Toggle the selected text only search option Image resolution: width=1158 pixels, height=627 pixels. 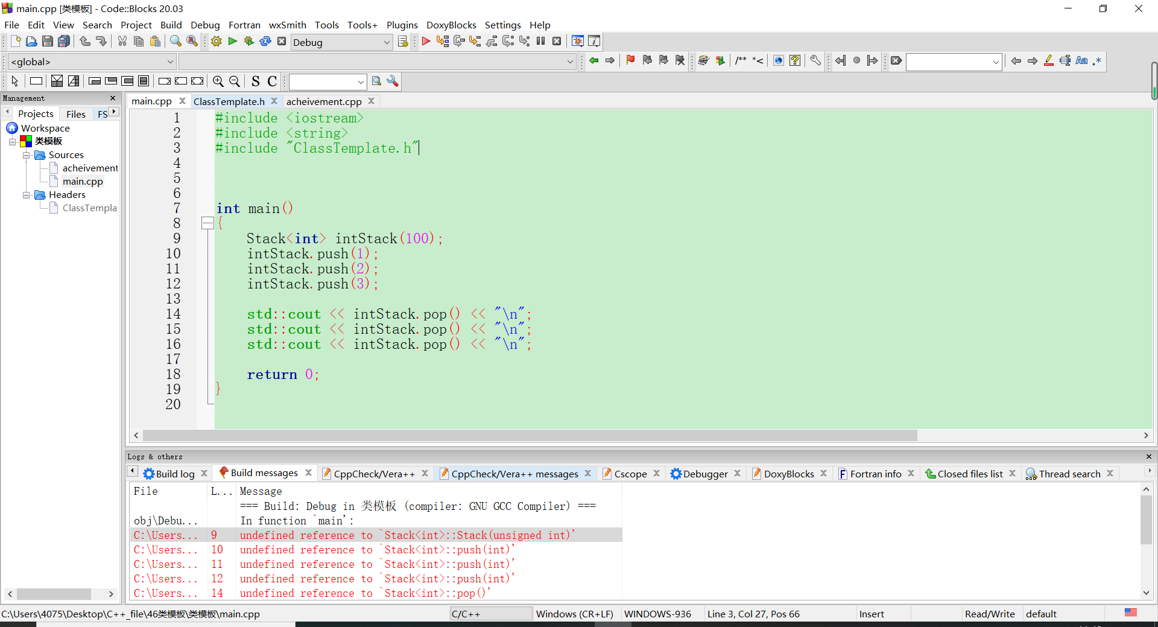1065,60
